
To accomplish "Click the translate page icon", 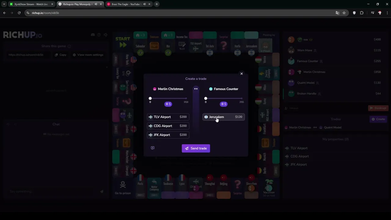I will [x=337, y=13].
